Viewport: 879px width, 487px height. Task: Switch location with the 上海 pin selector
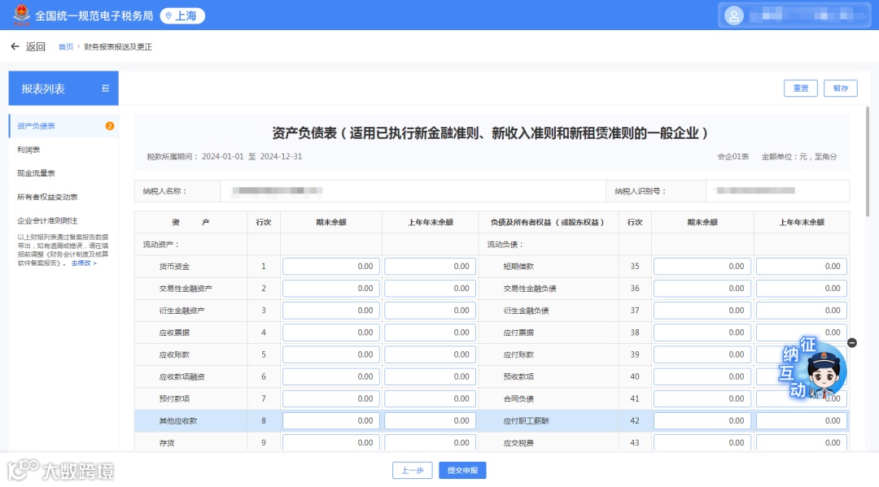click(182, 15)
